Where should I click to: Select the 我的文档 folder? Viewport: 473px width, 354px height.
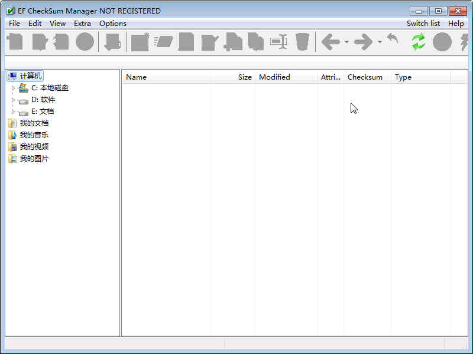tap(34, 123)
